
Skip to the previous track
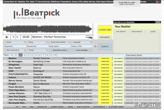click(13, 37)
